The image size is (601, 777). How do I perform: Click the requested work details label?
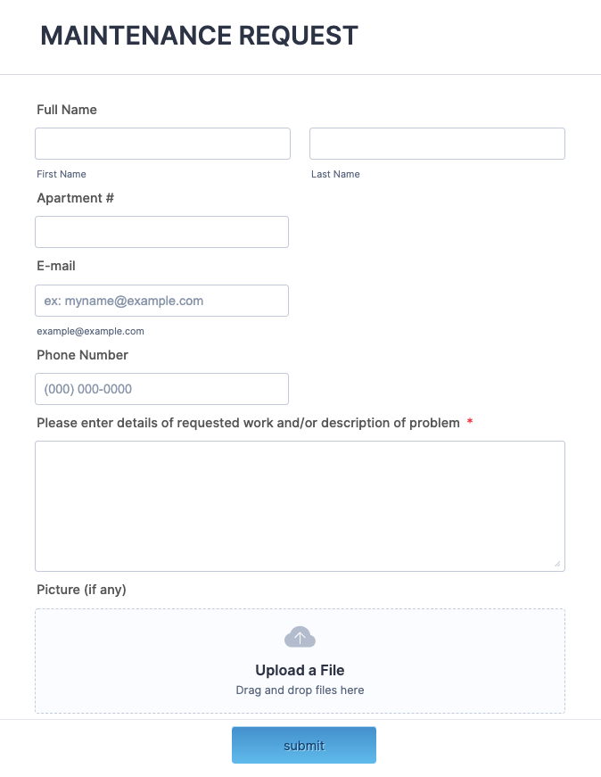[248, 423]
